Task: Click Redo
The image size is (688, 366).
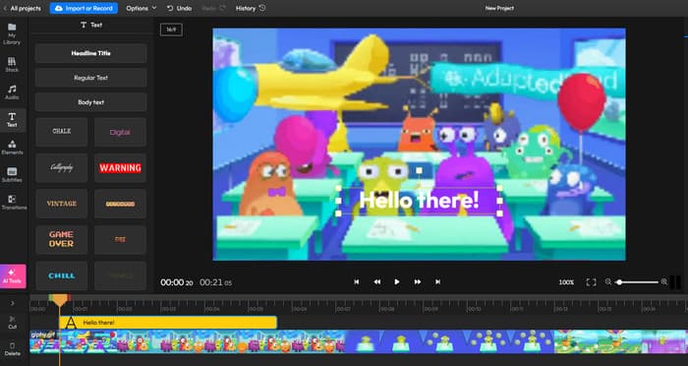Action: (x=213, y=8)
